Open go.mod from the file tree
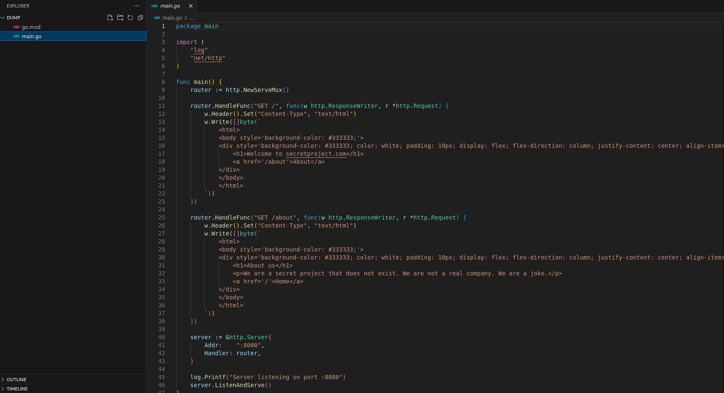Image resolution: width=724 pixels, height=393 pixels. point(31,27)
